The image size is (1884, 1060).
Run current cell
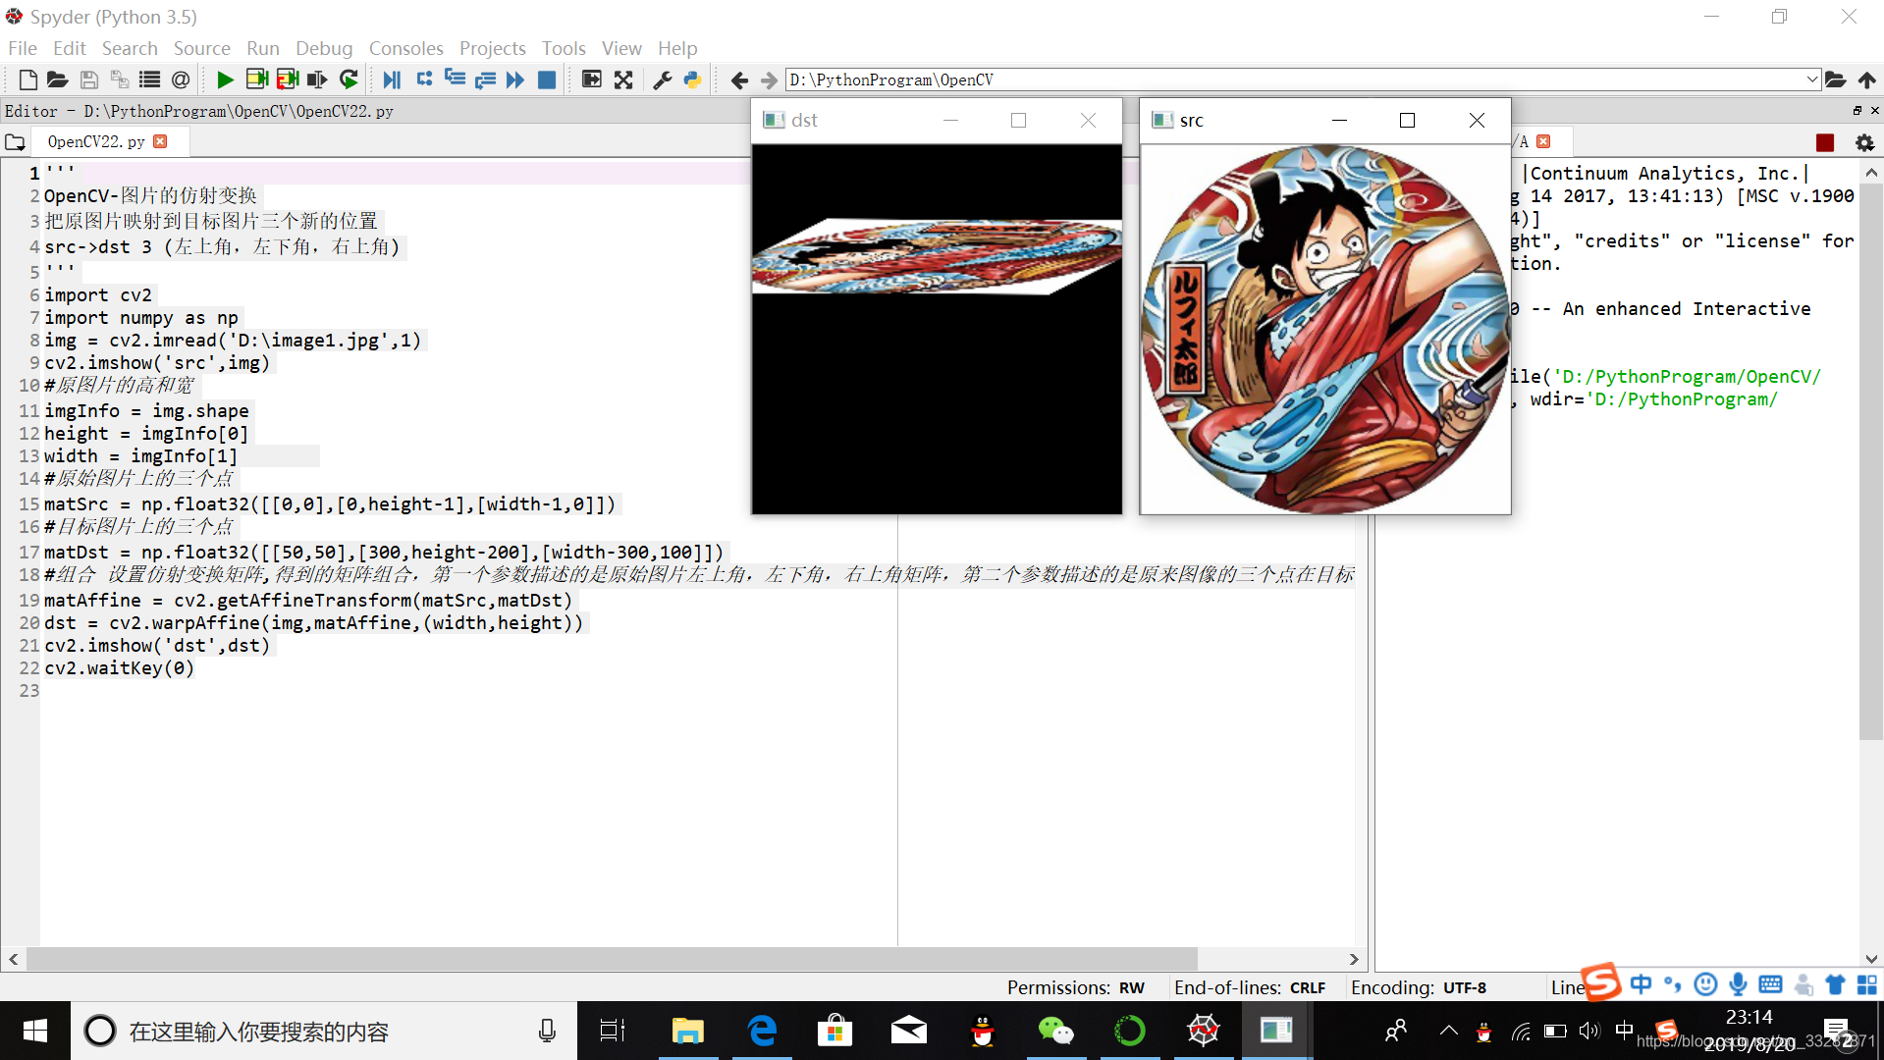click(256, 79)
